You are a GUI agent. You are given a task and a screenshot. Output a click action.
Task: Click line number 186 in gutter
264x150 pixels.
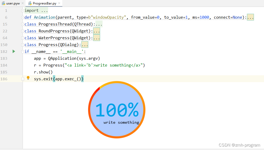pyautogui.click(x=4, y=79)
